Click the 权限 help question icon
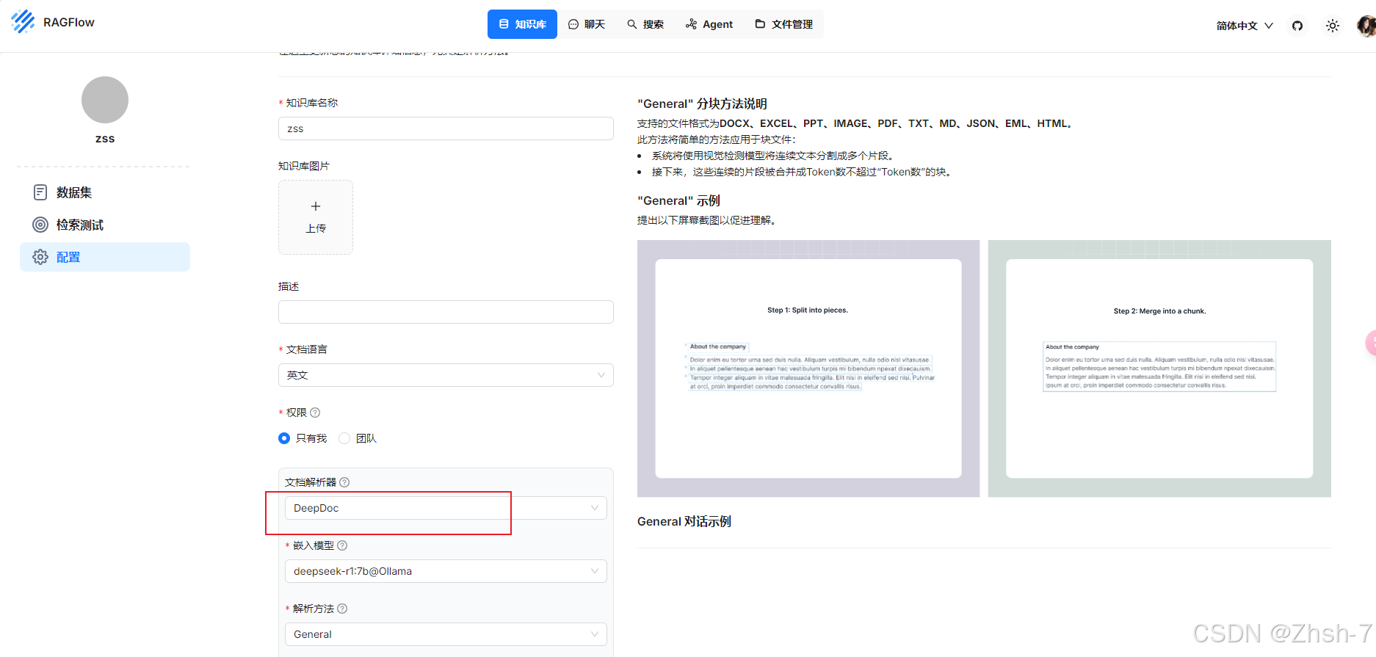The width and height of the screenshot is (1376, 657). pyautogui.click(x=315, y=413)
